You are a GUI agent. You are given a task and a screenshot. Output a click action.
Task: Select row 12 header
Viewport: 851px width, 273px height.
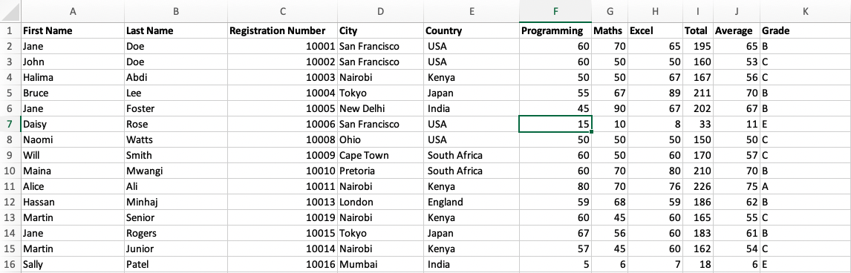tap(10, 202)
